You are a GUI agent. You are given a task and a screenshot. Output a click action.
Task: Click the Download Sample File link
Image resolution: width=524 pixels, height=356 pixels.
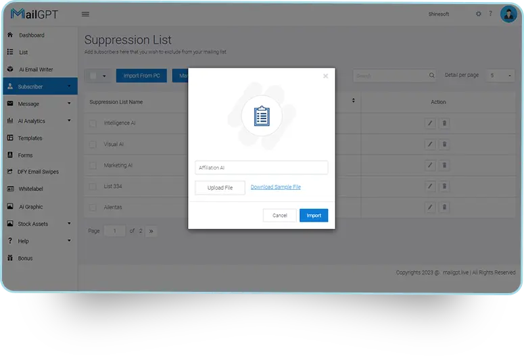(x=275, y=187)
